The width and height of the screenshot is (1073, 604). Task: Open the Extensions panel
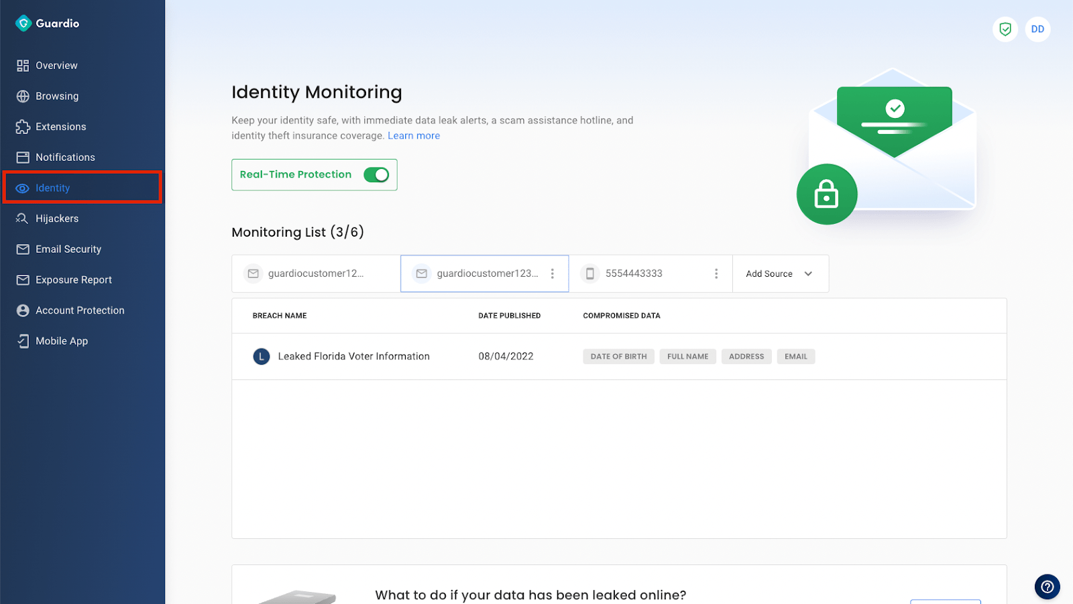pyautogui.click(x=60, y=126)
